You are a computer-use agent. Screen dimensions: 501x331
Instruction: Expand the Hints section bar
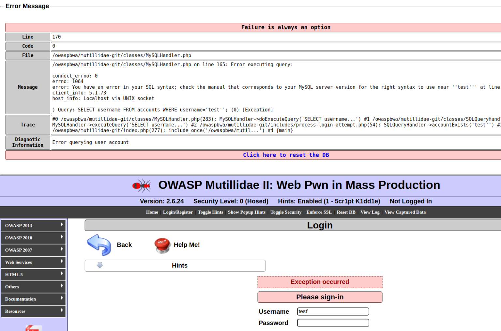click(x=179, y=265)
